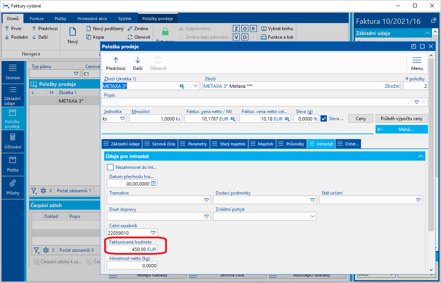Uncheck the Sleva checkbox
Viewport: 441px width, 283px height.
(x=324, y=119)
